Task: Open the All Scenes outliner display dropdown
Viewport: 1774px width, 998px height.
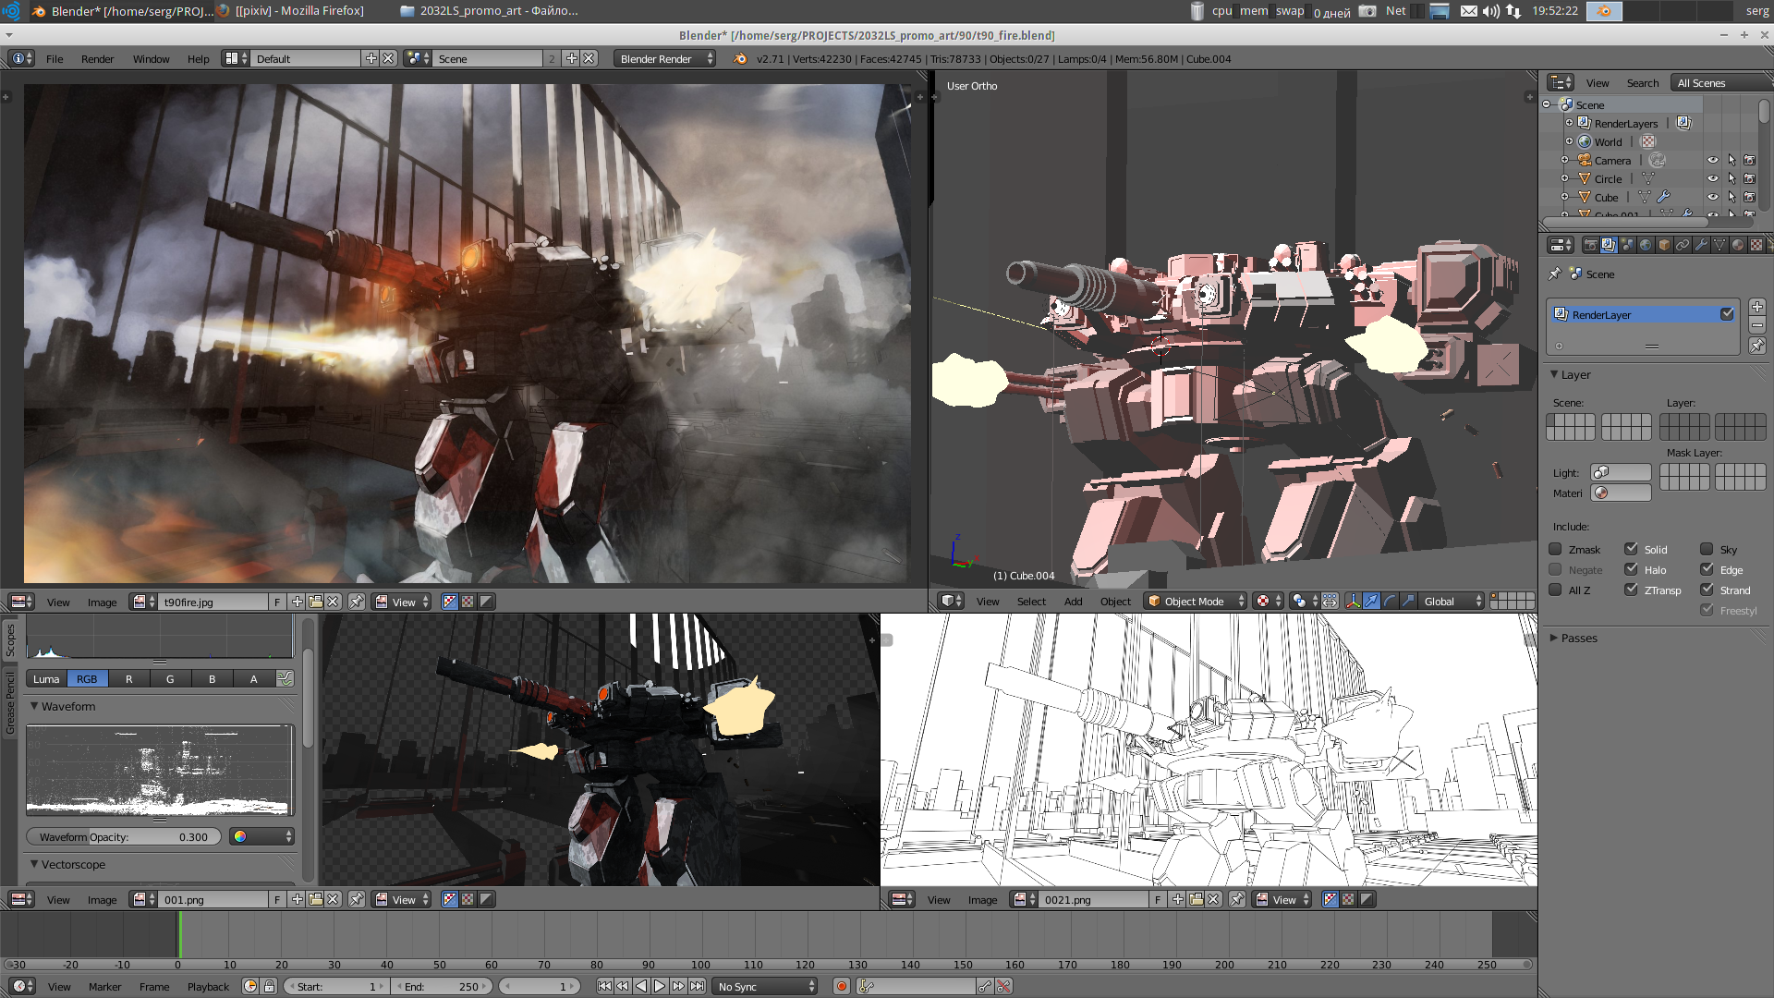Action: [1721, 83]
